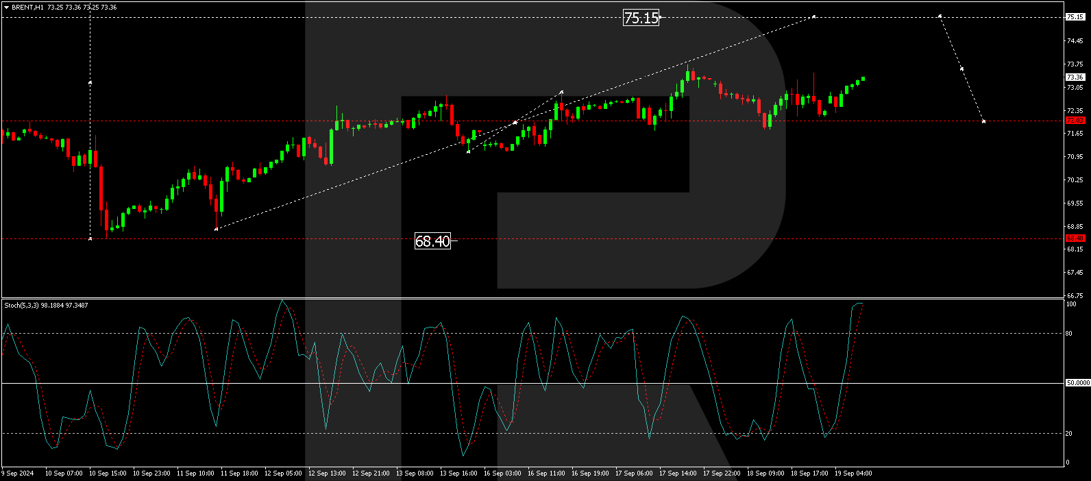Click the 75.15 price tag on right axis
1091x481 pixels.
pos(1075,17)
